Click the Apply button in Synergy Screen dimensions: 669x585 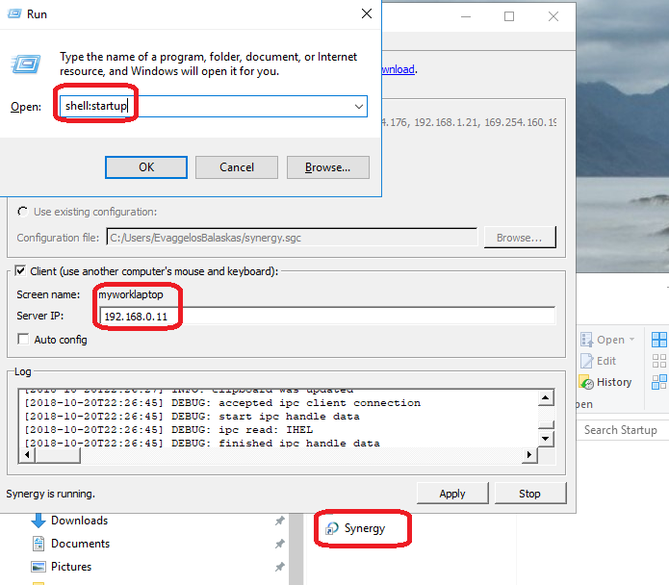pyautogui.click(x=452, y=494)
